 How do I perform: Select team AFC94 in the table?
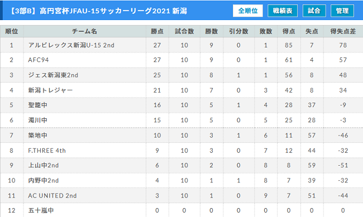click(x=39, y=60)
